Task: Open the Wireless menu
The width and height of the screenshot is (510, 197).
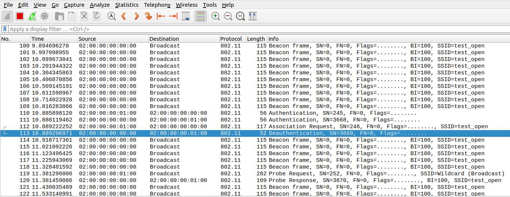Action: pyautogui.click(x=186, y=5)
